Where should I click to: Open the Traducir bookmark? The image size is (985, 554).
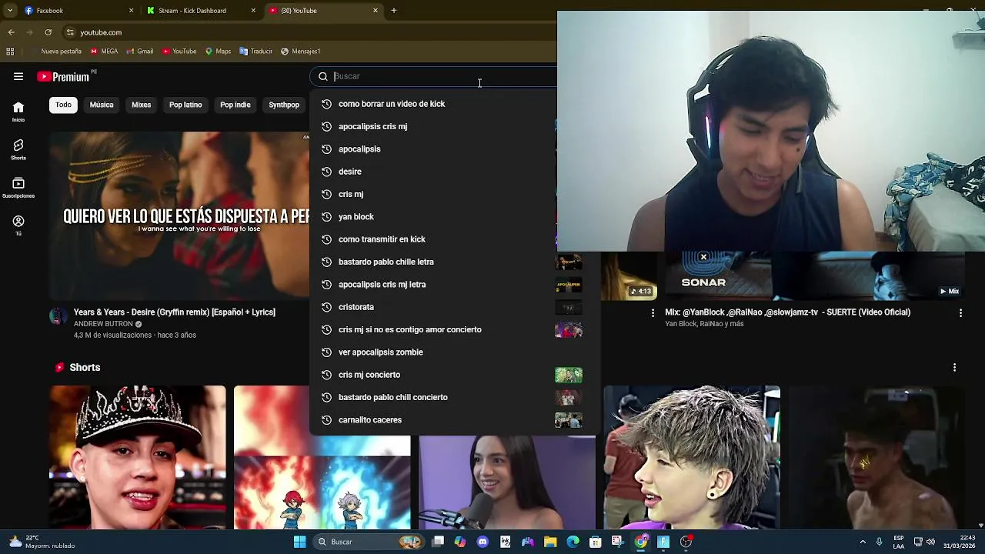pyautogui.click(x=255, y=52)
